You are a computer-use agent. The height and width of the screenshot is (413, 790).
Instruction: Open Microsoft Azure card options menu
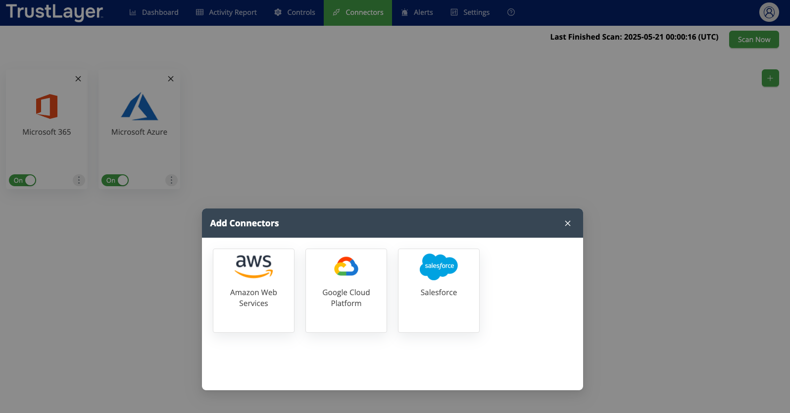[171, 180]
